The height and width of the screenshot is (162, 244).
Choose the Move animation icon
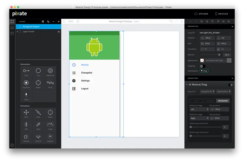point(26,112)
